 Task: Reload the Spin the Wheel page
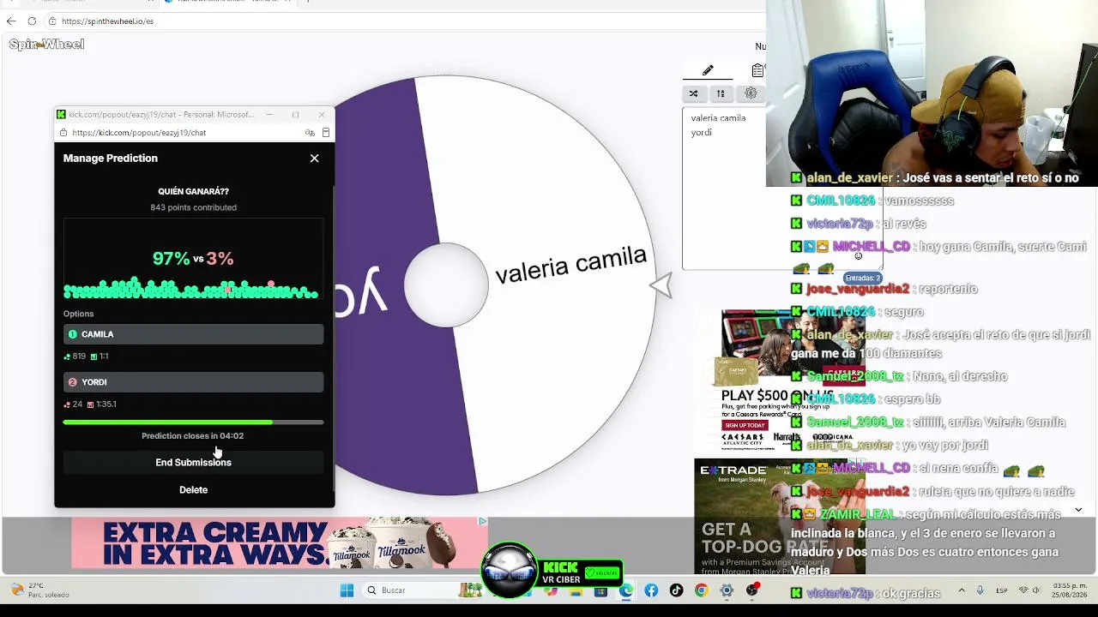coord(32,21)
